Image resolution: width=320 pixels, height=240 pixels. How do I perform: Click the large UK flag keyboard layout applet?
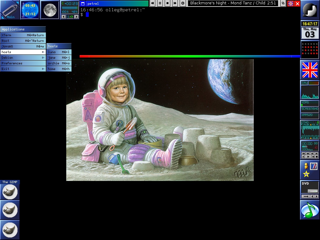(310, 70)
